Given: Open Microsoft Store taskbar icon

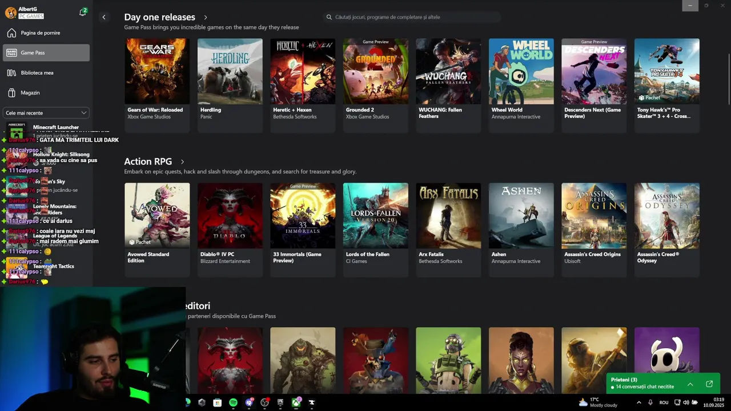Looking at the screenshot, I should click(x=217, y=402).
